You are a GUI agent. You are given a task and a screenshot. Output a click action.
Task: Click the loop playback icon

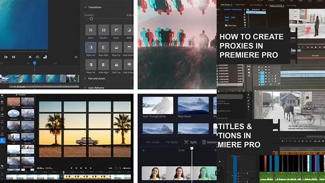pos(38,57)
